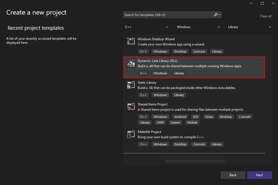The width and height of the screenshot is (278, 185).
Task: Click the Next button
Action: point(259,175)
